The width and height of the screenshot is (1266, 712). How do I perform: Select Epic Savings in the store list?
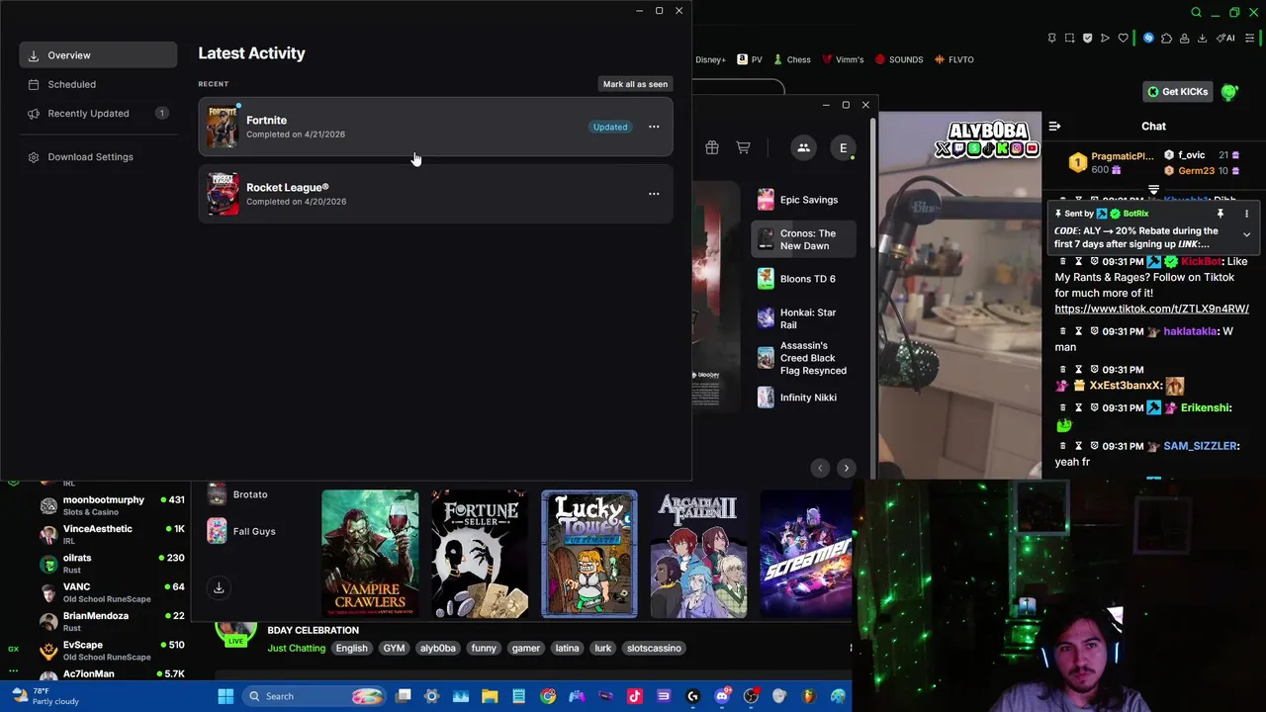803,200
